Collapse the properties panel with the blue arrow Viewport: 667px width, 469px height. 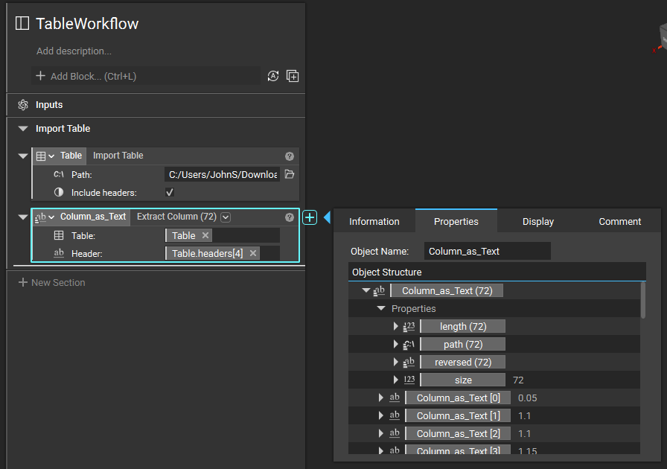[327, 217]
